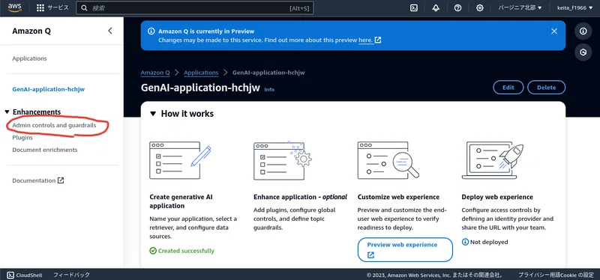Collapse the Enhancements section
The height and width of the screenshot is (280, 600).
pyautogui.click(x=7, y=112)
